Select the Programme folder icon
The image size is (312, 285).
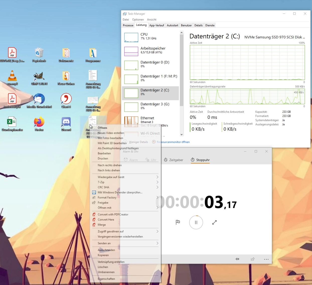93,55
